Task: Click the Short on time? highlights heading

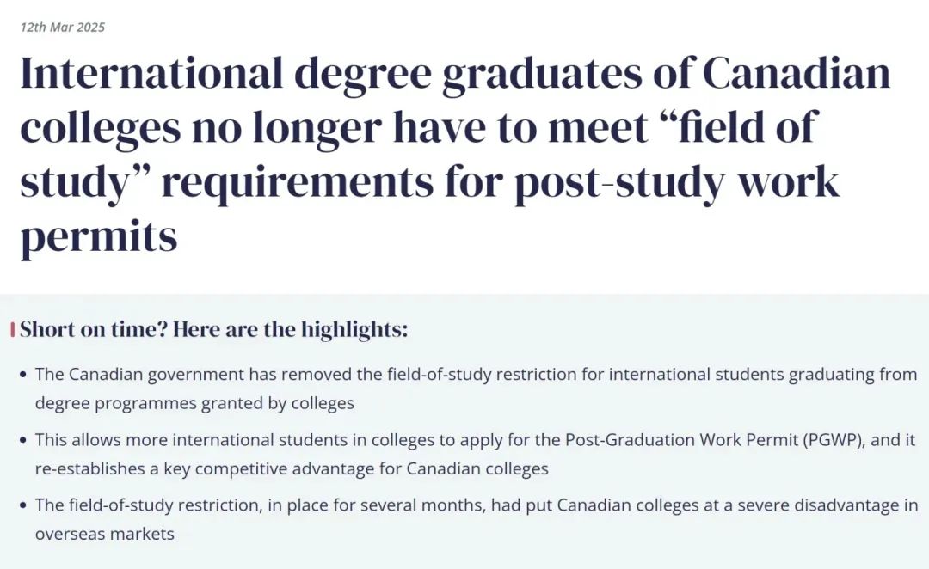Action: coord(214,330)
